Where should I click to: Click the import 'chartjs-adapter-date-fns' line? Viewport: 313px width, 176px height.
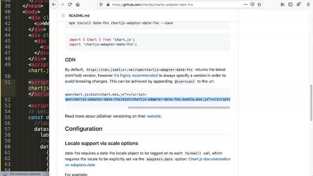[103, 44]
